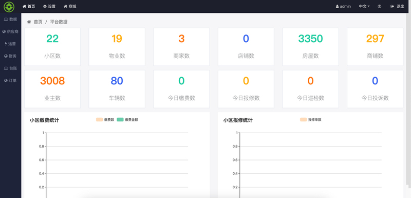
Task: Select 财务 in the sidebar
Action: pos(10,56)
